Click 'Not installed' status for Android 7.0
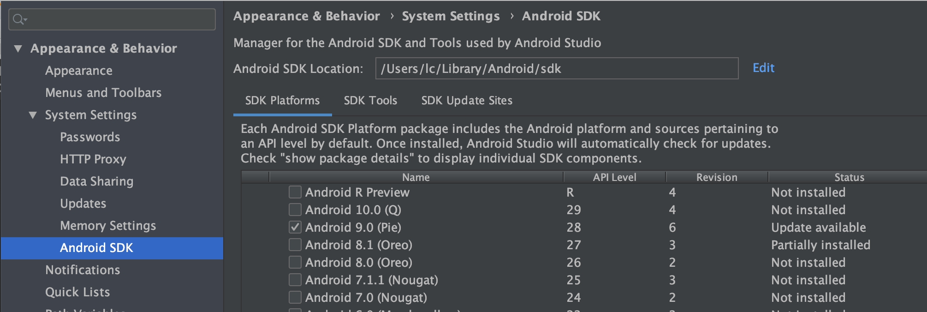 point(808,298)
